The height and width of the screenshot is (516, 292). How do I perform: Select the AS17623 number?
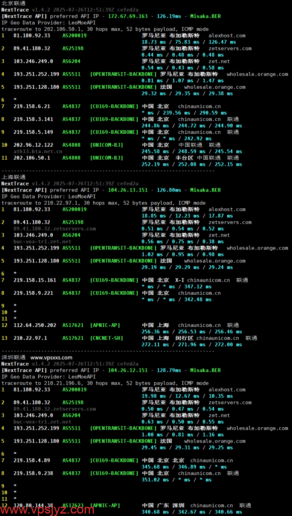click(x=73, y=506)
